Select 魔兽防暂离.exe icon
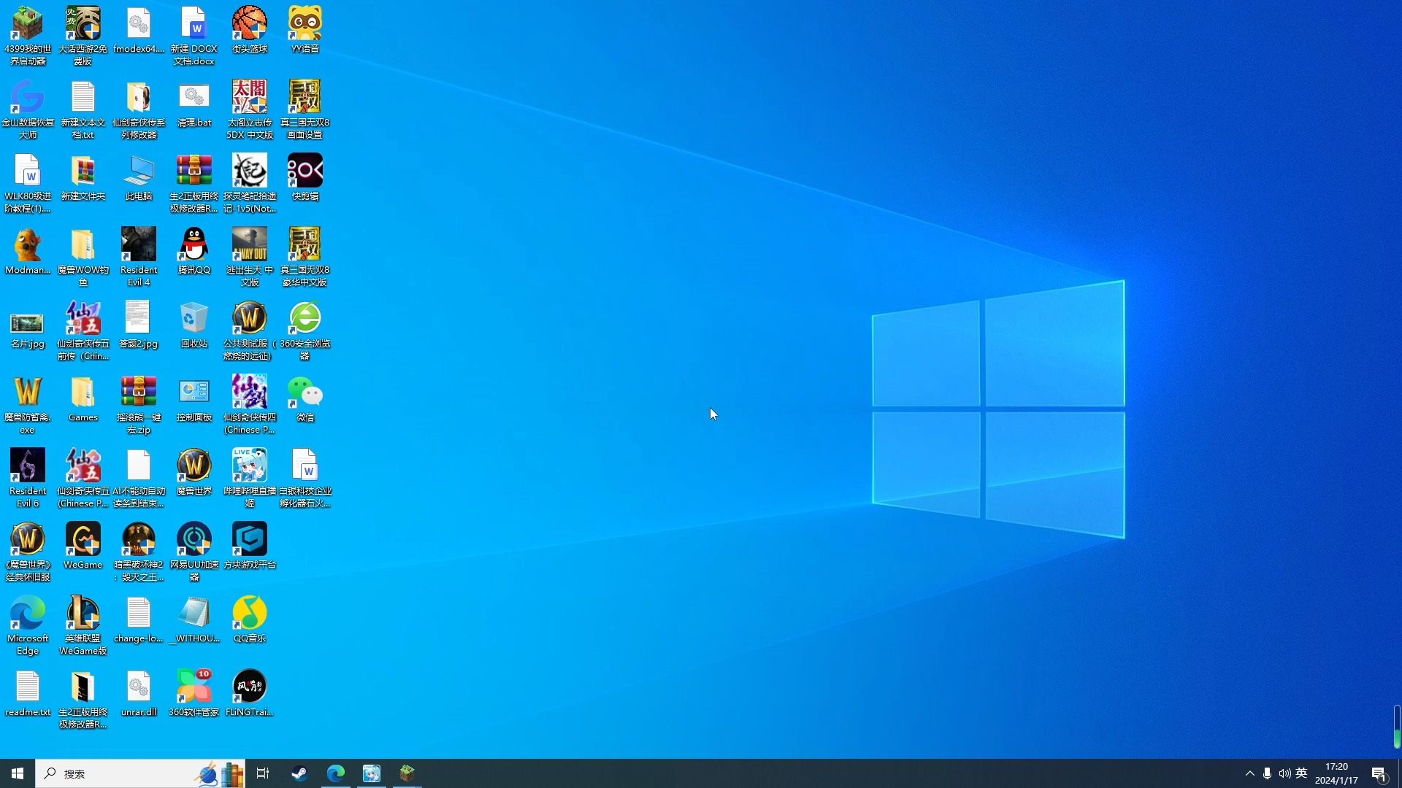The image size is (1402, 788). pyautogui.click(x=28, y=403)
